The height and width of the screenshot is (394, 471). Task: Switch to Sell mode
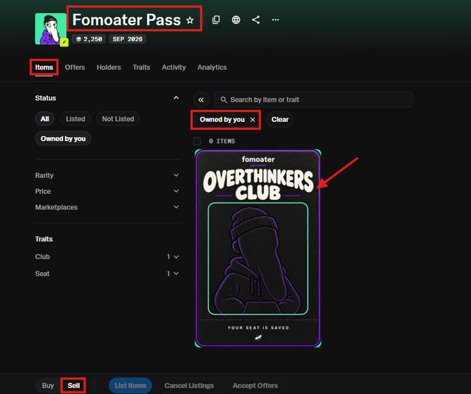coord(73,386)
